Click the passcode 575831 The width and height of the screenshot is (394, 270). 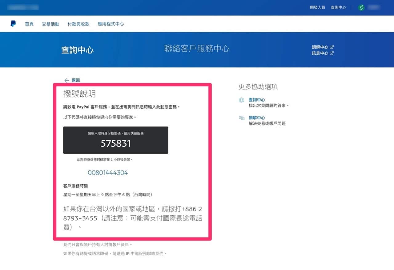pyautogui.click(x=115, y=143)
